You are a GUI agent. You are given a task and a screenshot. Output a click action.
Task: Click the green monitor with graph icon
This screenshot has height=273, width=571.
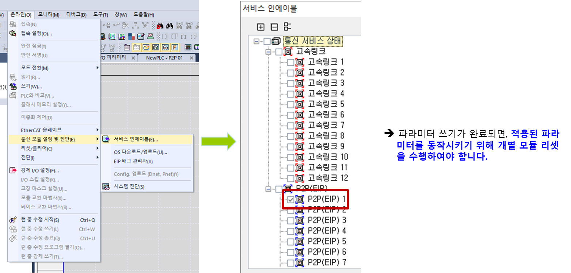click(151, 36)
